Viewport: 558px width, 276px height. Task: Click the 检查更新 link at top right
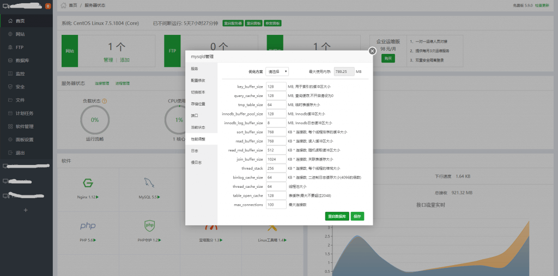[542, 5]
